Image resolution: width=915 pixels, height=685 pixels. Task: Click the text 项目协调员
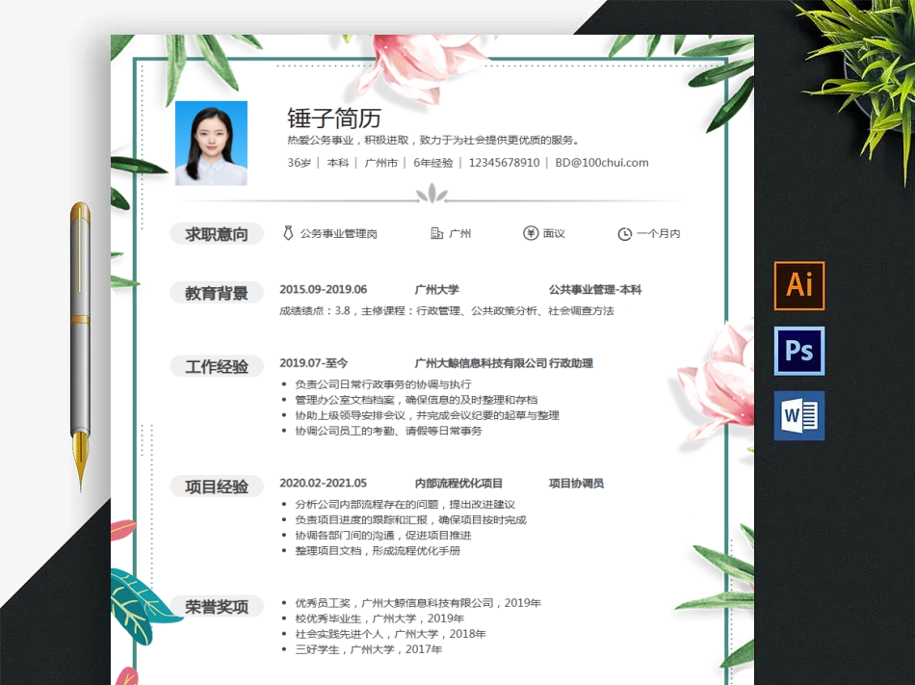point(576,483)
